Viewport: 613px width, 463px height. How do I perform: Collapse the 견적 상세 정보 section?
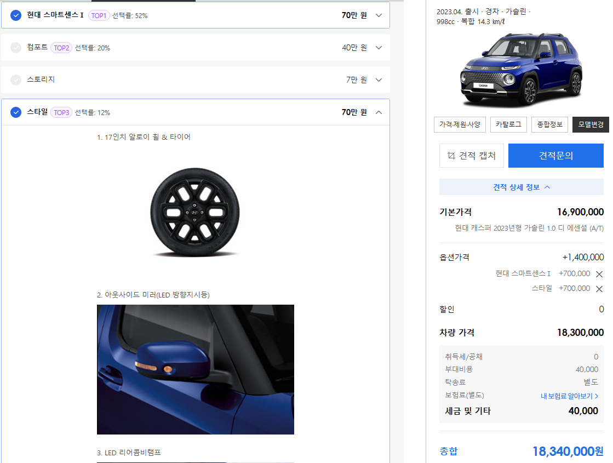click(x=521, y=187)
